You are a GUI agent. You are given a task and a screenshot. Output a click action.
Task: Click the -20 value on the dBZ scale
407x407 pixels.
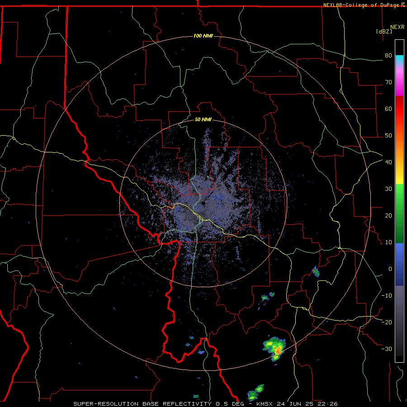(387, 322)
